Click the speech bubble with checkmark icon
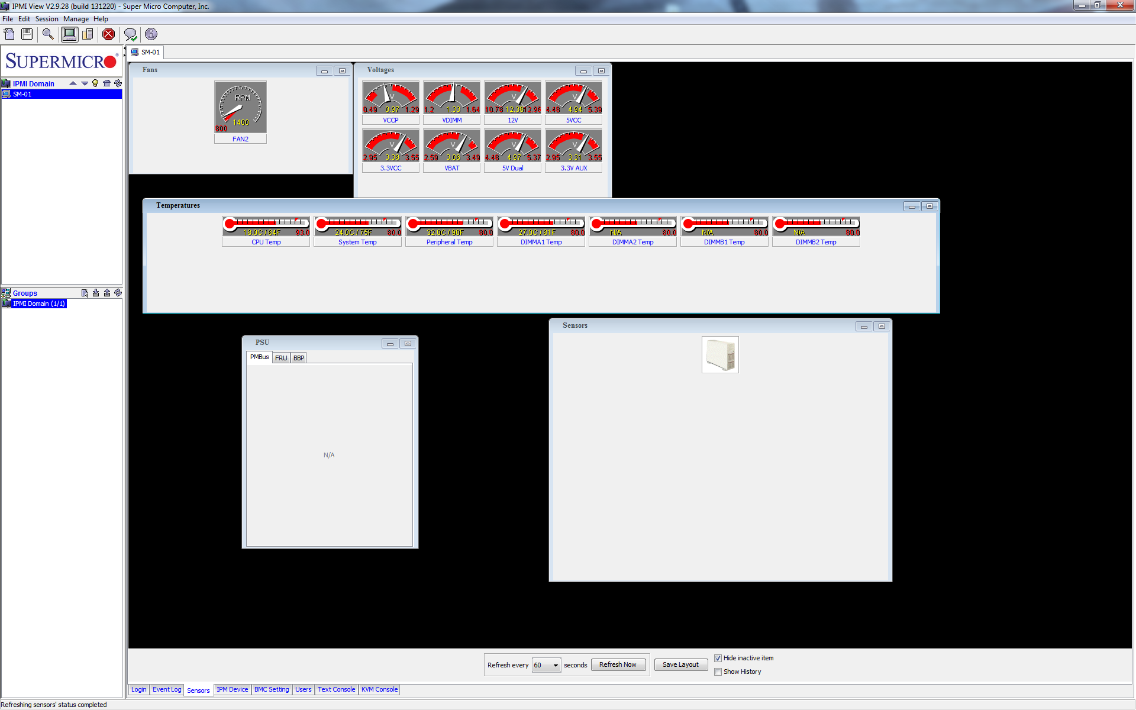This screenshot has height=710, width=1136. (130, 34)
